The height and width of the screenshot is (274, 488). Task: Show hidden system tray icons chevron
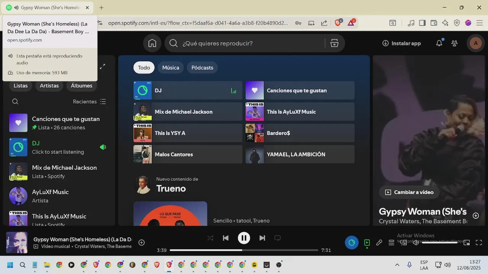click(397, 265)
